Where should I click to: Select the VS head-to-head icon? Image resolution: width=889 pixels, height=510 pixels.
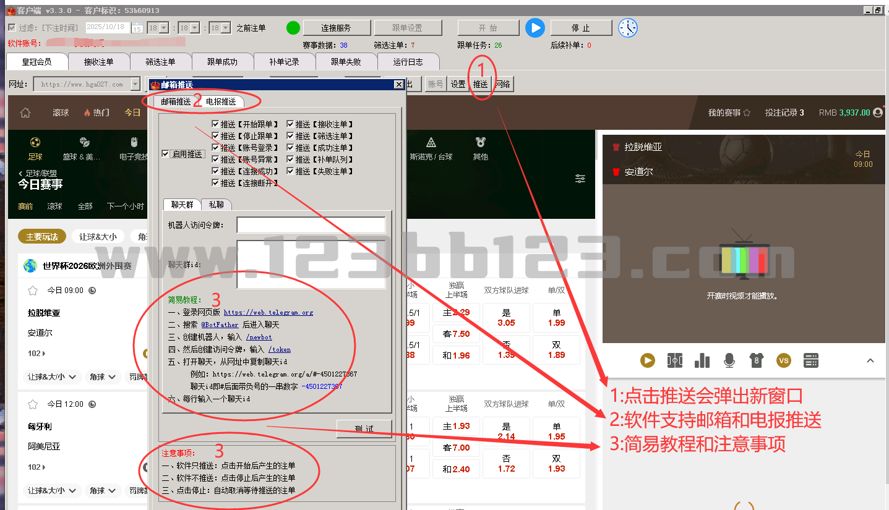point(783,360)
